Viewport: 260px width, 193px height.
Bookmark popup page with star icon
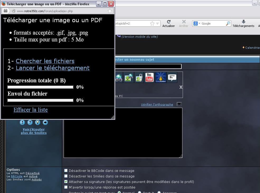pyautogui.click(x=110, y=11)
